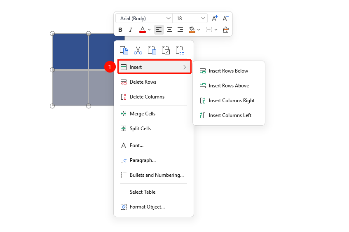Decrease font size with A- icon
The image size is (349, 232).
point(226,18)
